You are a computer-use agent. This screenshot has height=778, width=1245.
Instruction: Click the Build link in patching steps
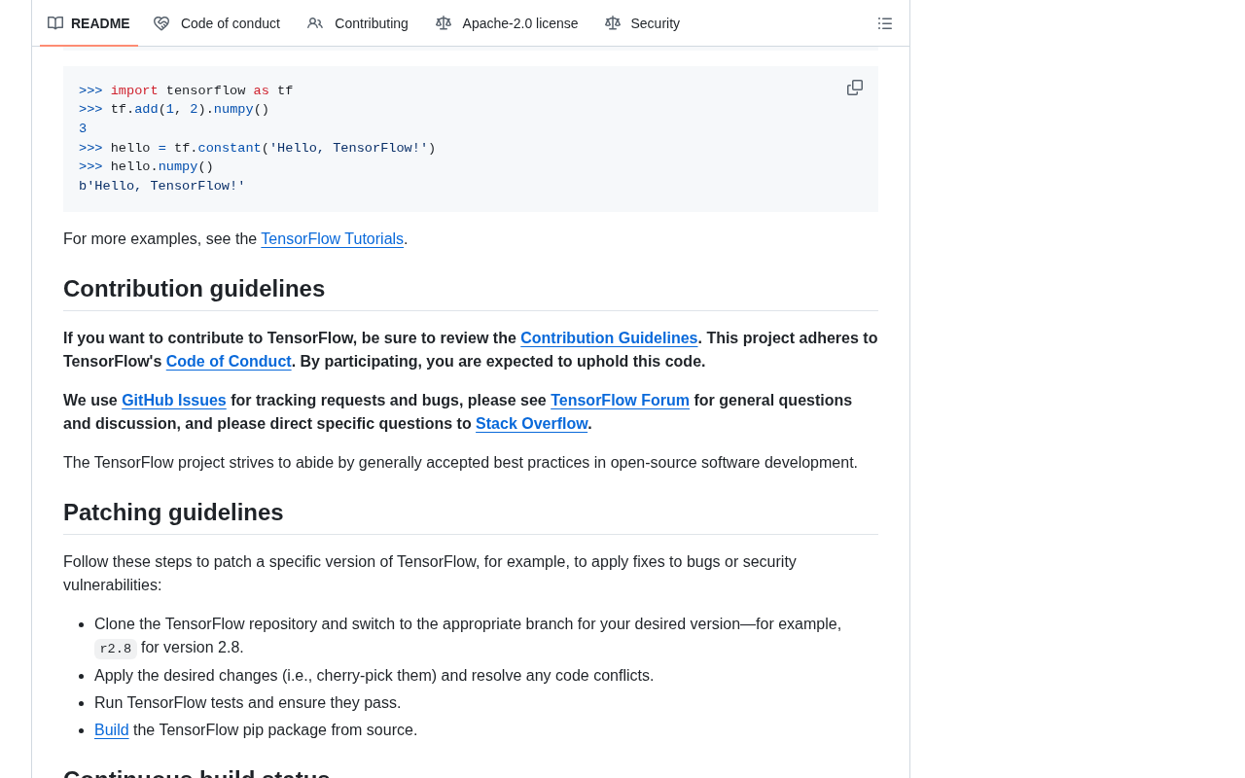[112, 730]
